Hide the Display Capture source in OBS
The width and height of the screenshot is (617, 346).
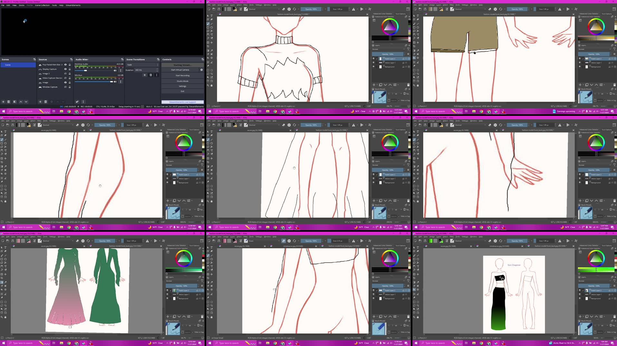tap(65, 69)
